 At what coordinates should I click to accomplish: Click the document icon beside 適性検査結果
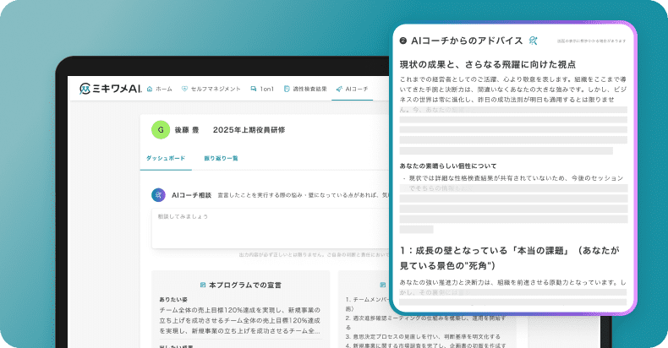287,89
